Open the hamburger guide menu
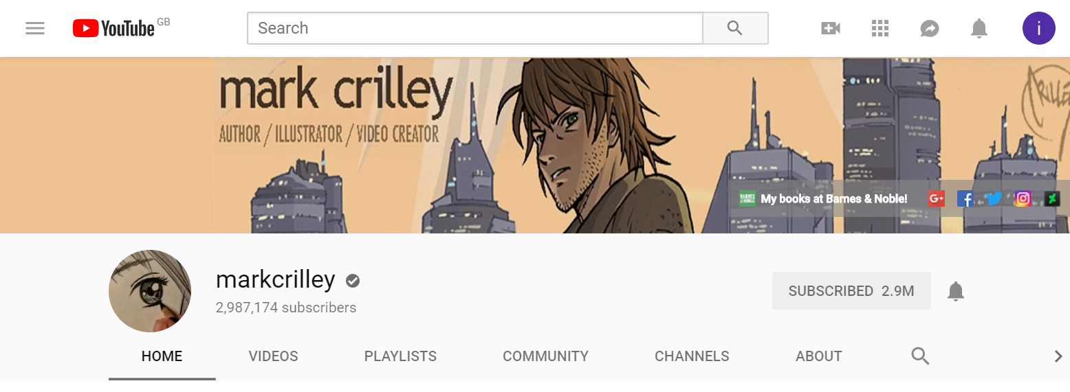 [35, 28]
